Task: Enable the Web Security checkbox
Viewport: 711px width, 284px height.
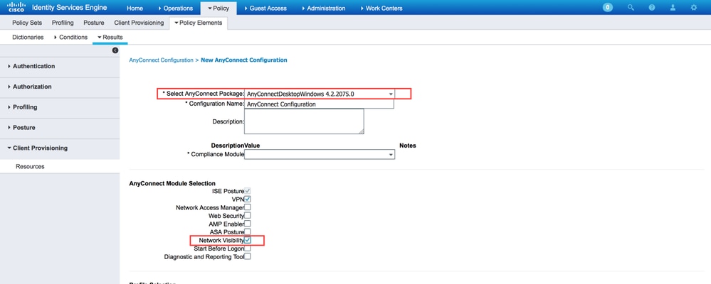Action: (x=248, y=215)
